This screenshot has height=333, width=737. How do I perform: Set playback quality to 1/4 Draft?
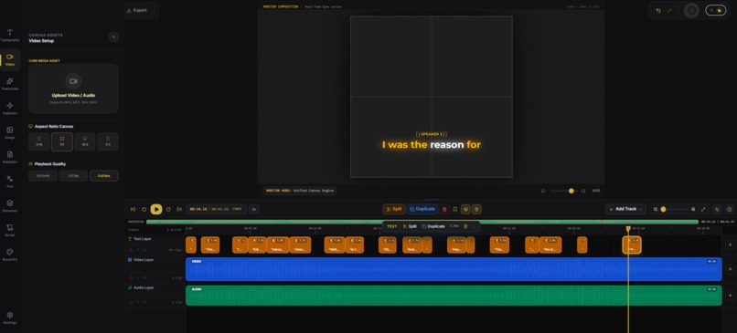(43, 176)
